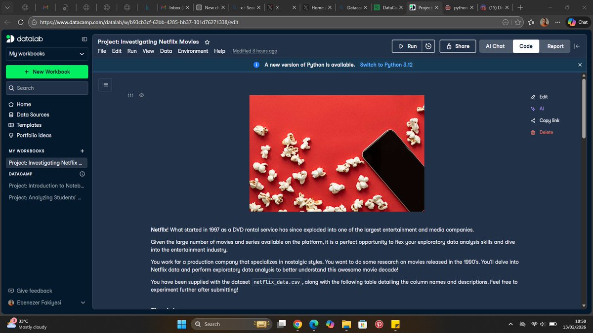Open Windows Start menu
The width and height of the screenshot is (593, 333).
point(182,324)
